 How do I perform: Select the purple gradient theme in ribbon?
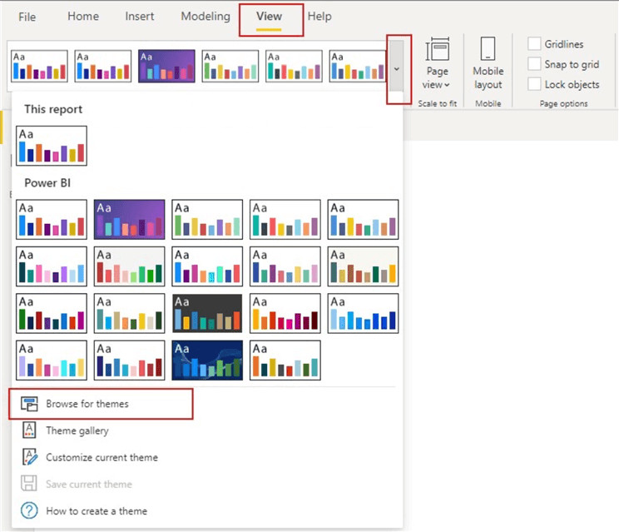(166, 67)
